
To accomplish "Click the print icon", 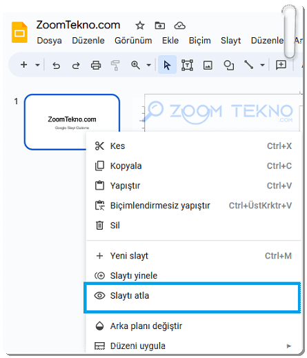I will click(96, 66).
